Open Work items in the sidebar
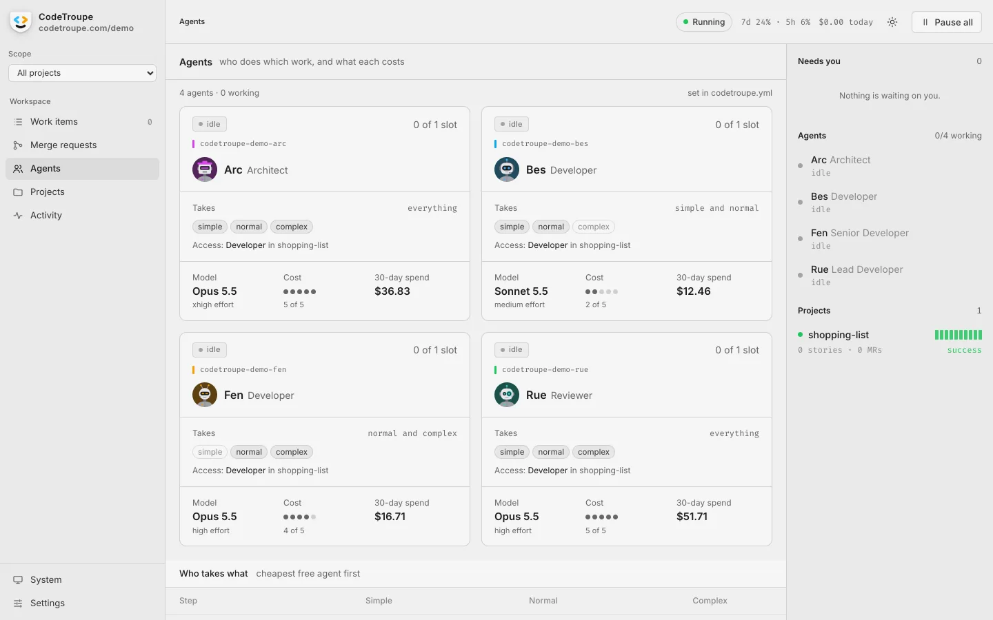Viewport: 993px width, 620px height. tap(83, 122)
